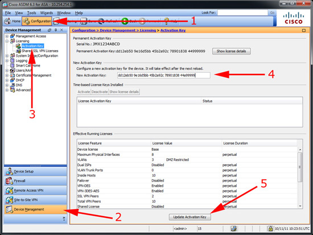Maximize the Activation Key content pane

[x=304, y=30]
